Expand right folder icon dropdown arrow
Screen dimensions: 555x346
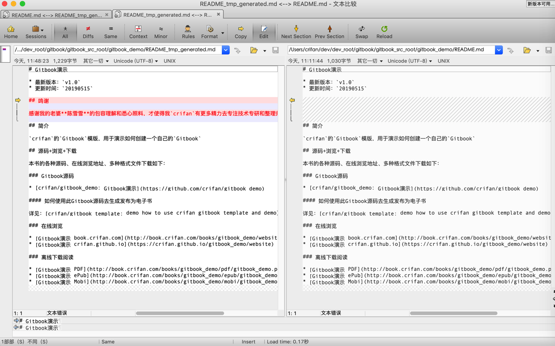pos(538,51)
